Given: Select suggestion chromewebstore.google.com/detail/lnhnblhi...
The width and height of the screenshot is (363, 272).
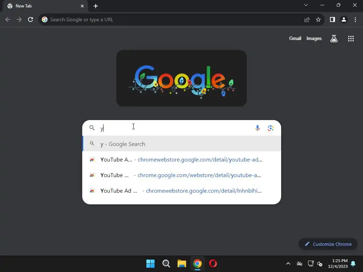Looking at the screenshot, I should (182, 191).
